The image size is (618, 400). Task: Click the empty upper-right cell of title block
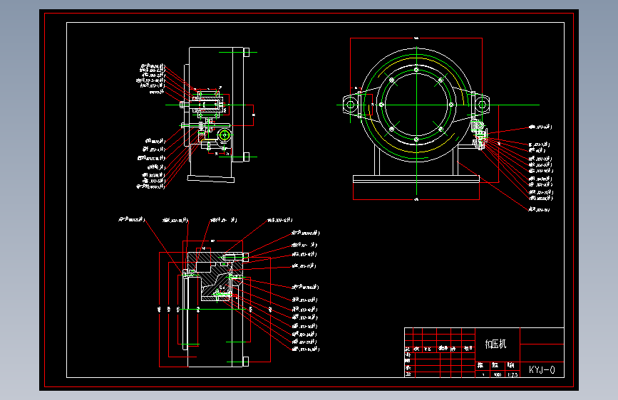click(x=542, y=336)
